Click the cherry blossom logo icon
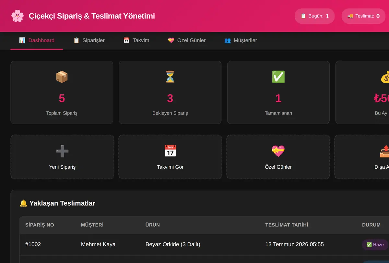 [17, 16]
